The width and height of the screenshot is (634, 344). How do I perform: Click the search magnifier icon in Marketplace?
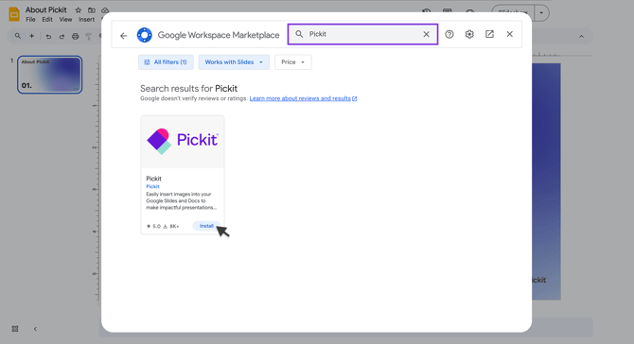(x=299, y=34)
